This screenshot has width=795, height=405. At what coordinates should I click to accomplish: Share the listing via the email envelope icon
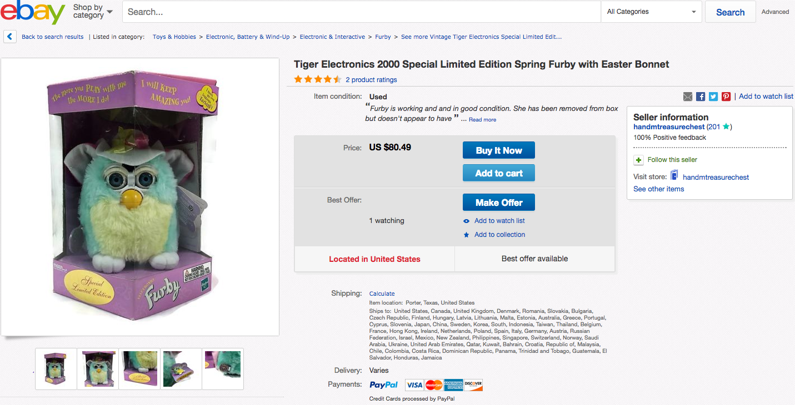(688, 97)
